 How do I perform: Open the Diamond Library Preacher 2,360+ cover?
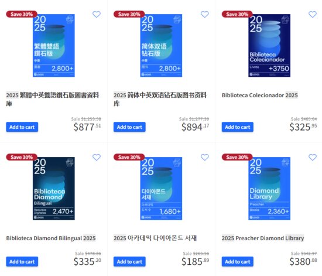click(269, 189)
